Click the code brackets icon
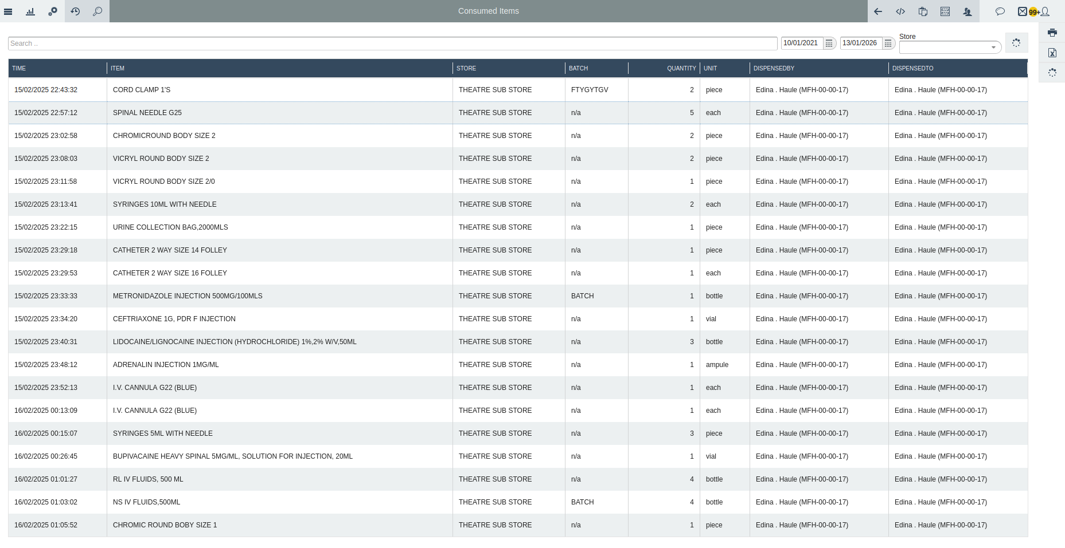Viewport: 1065px width, 548px height. 900,11
